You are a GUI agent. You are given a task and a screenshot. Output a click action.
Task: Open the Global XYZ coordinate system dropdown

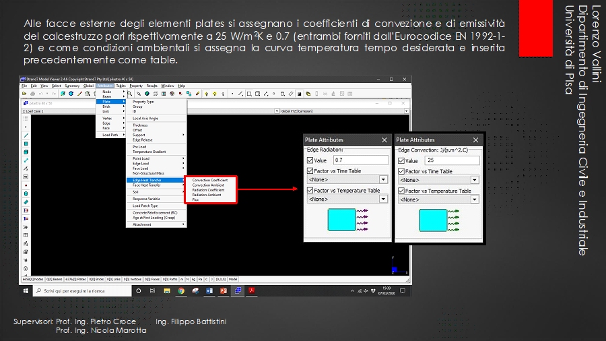point(407,111)
